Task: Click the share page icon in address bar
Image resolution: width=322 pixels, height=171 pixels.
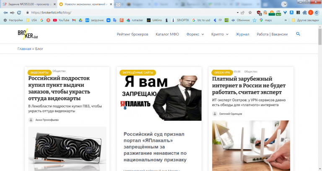Action: pyautogui.click(x=242, y=13)
